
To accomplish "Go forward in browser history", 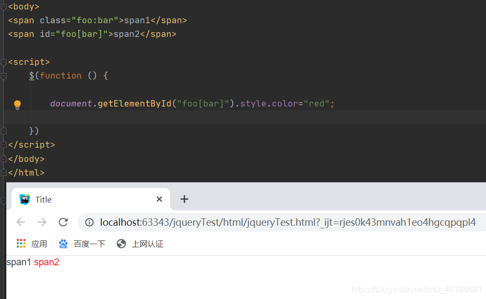I will 42,222.
